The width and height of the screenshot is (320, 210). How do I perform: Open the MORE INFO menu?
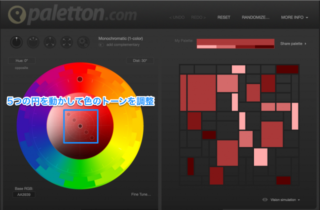294,17
